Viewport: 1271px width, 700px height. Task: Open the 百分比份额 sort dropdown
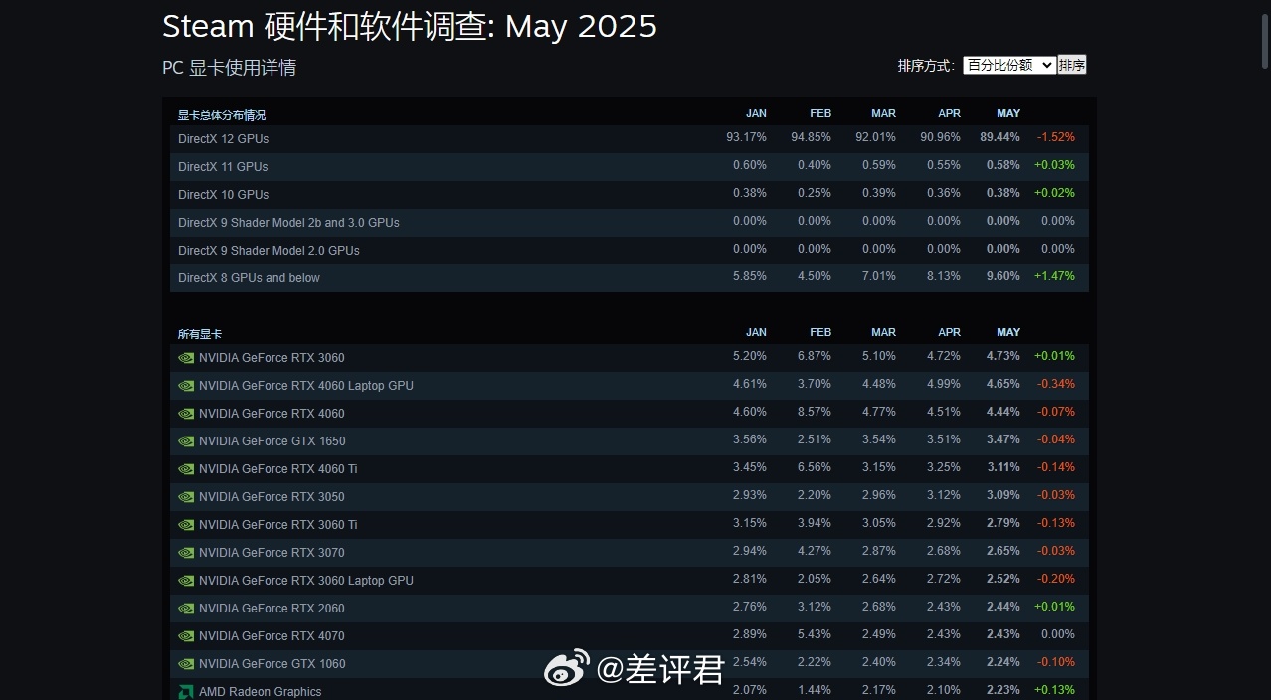click(1008, 65)
